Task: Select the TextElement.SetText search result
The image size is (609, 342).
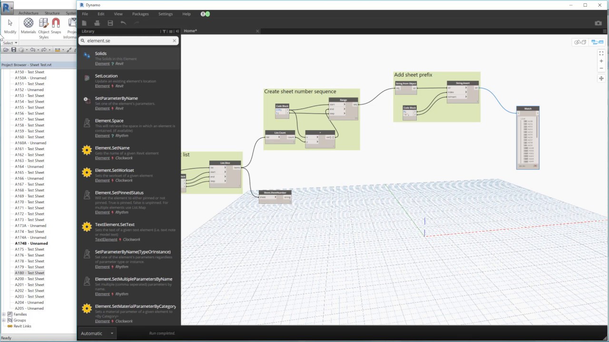Action: [x=129, y=233]
